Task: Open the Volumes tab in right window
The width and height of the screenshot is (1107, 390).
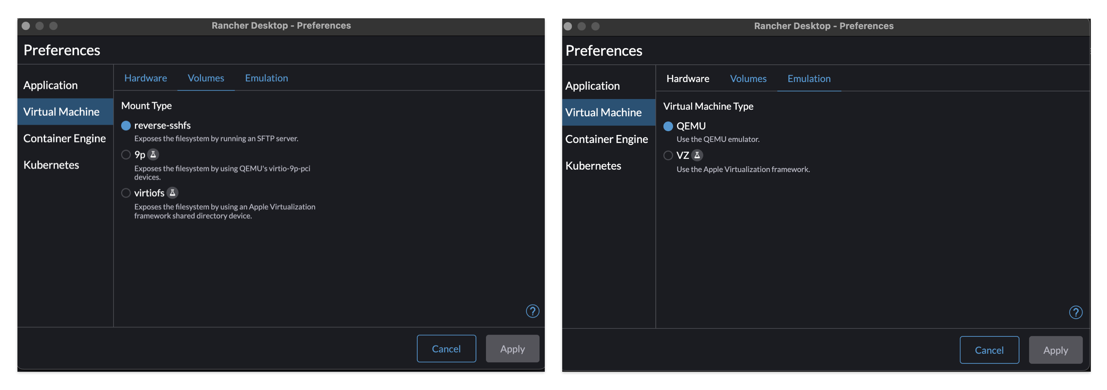Action: (x=748, y=78)
